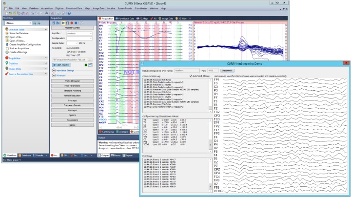The height and width of the screenshot is (197, 351).
Task: Open the File menu
Action: 11,8
